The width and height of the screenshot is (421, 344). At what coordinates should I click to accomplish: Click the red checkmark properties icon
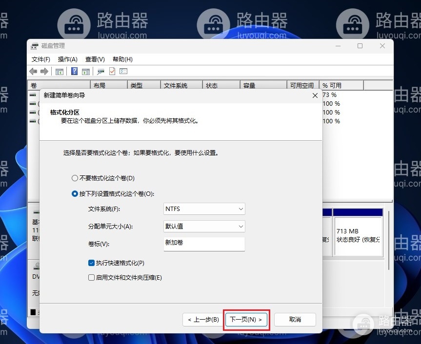point(112,71)
